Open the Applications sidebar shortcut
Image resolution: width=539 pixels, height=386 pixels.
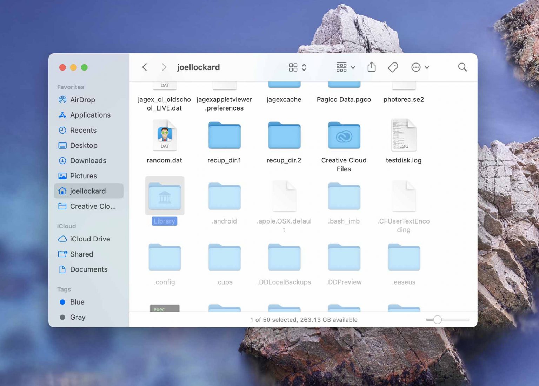point(90,115)
